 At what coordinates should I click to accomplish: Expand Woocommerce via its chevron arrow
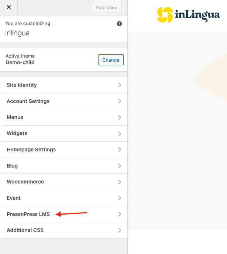coord(119,182)
